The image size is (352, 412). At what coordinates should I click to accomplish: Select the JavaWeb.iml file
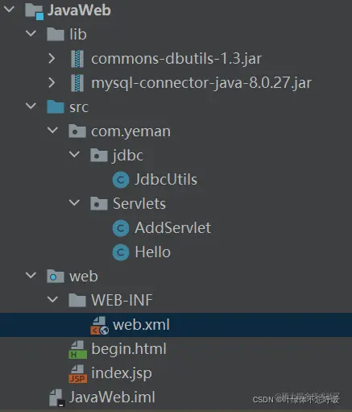pos(112,397)
